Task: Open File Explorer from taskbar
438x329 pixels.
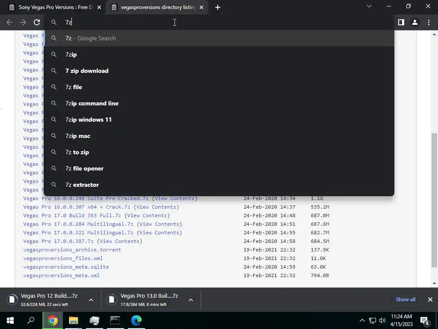Action: pos(74,320)
